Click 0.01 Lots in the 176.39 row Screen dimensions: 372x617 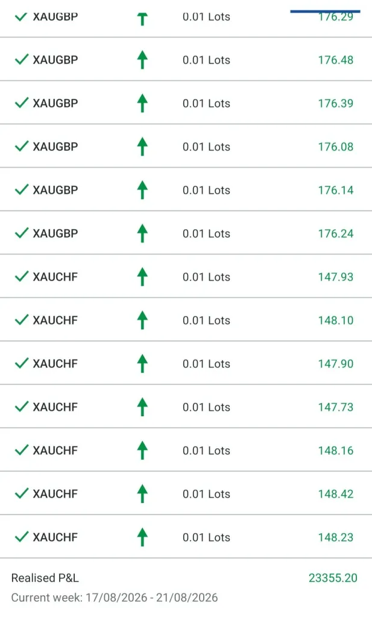tap(206, 104)
